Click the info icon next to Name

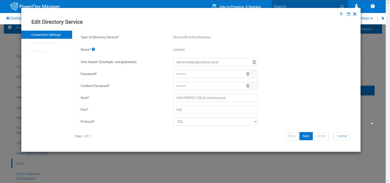click(x=93, y=49)
